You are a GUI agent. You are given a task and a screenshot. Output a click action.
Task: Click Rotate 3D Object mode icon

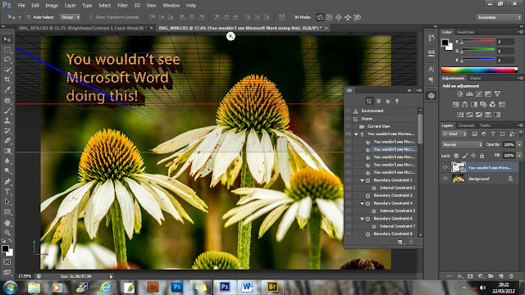point(320,17)
